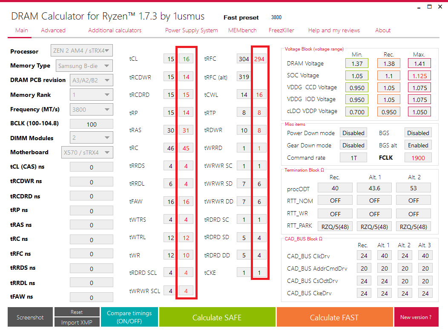Open the DIMM Modules dropdown

[x=92, y=138]
